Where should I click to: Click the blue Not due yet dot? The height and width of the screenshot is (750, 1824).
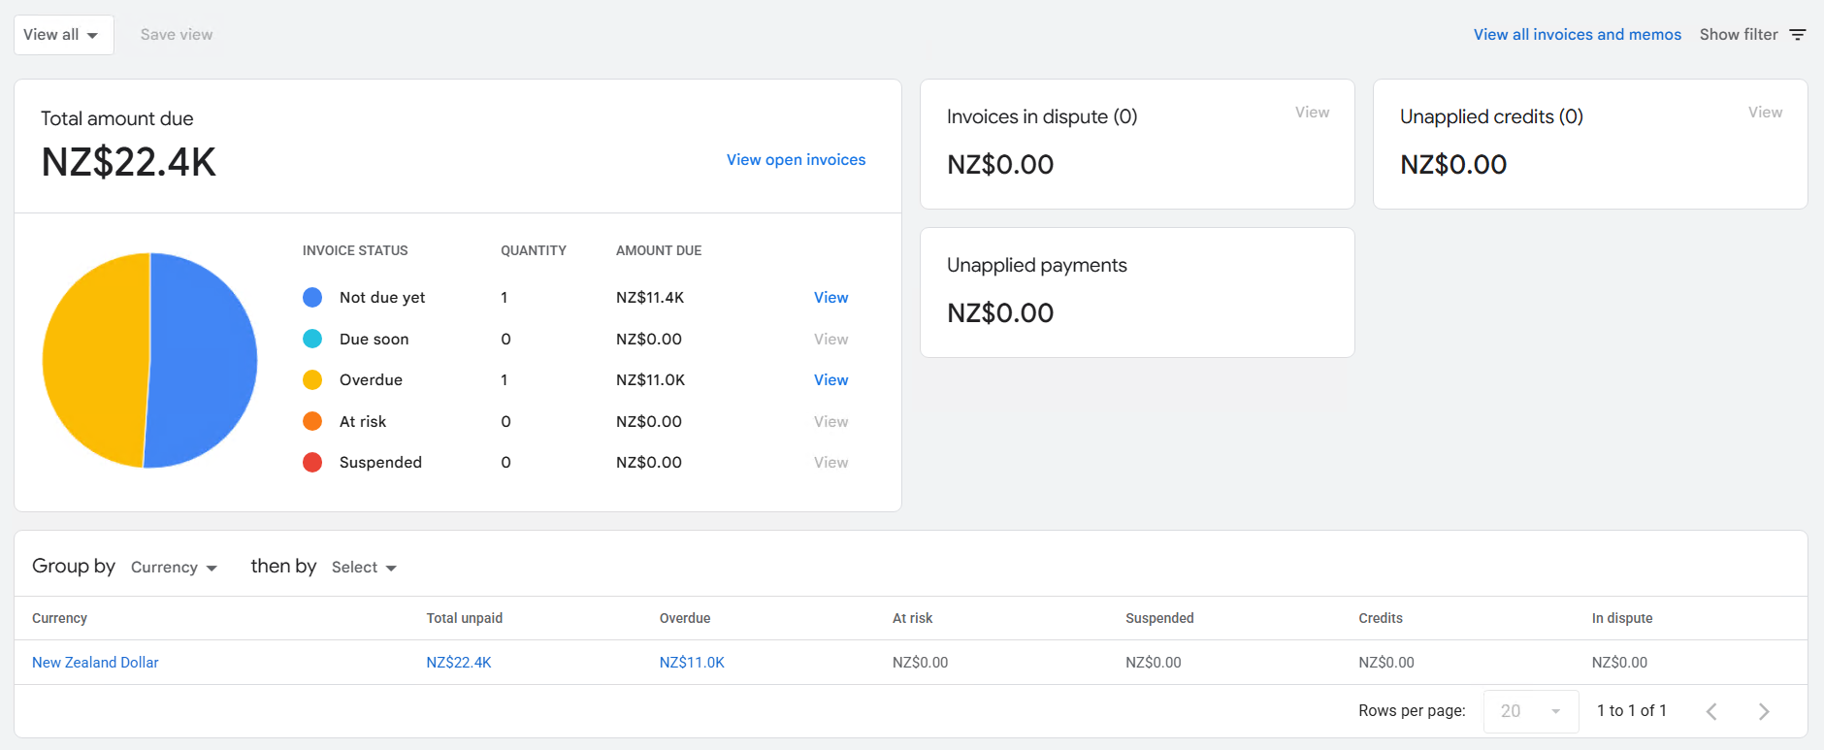312,298
